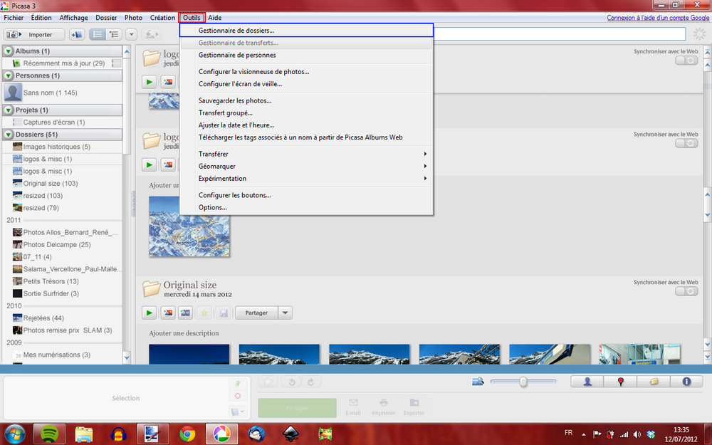Image resolution: width=712 pixels, height=445 pixels.
Task: Click the Google account sign-in link
Action: click(x=658, y=18)
